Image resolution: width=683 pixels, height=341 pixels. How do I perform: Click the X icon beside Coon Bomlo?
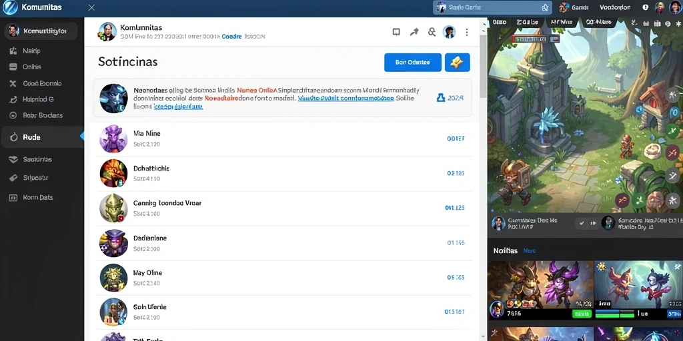tap(13, 83)
